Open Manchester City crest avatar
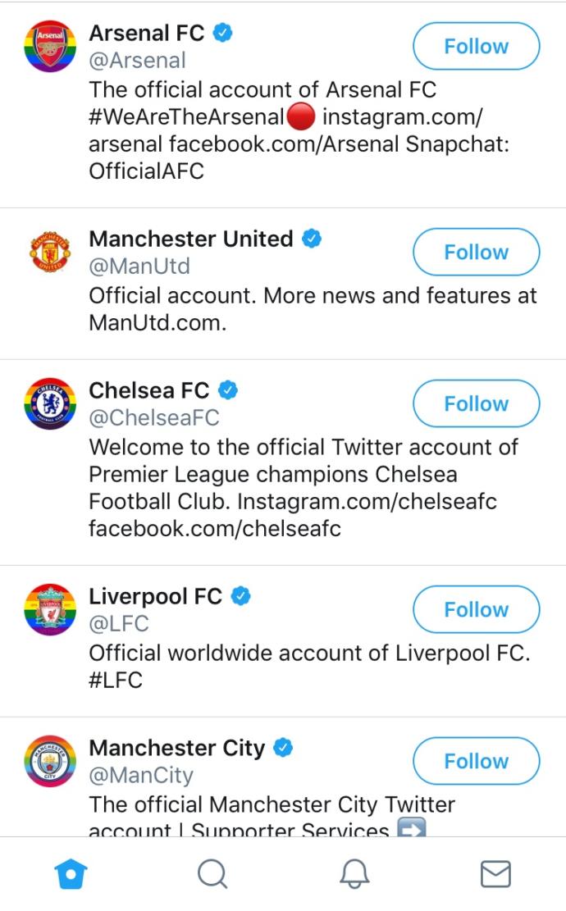The height and width of the screenshot is (911, 566). click(50, 761)
